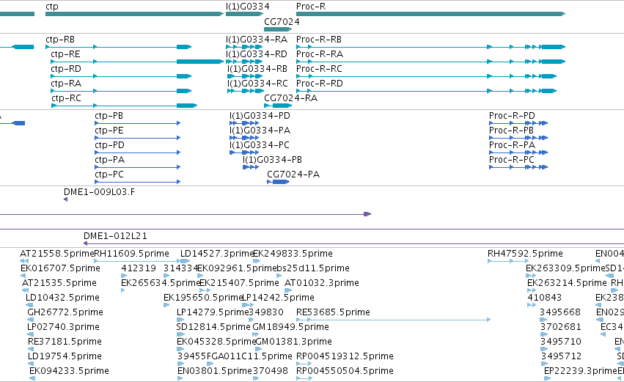Choose protein ctp-PC
This screenshot has height=382, width=624.
pyautogui.click(x=137, y=183)
